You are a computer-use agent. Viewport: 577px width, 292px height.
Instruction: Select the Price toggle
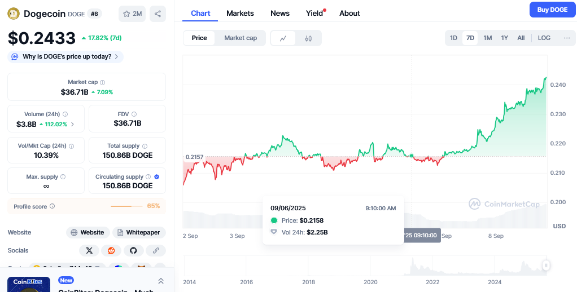(199, 38)
